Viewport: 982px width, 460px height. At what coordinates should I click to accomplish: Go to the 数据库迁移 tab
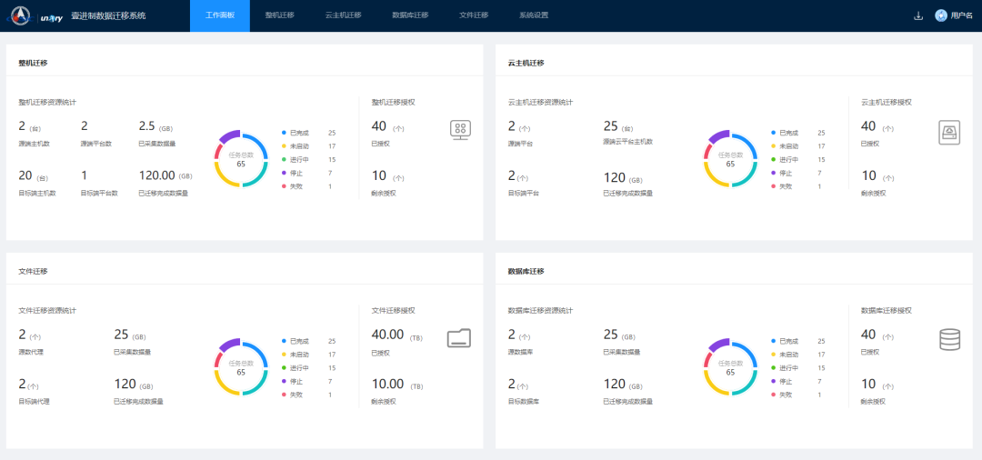tap(410, 15)
